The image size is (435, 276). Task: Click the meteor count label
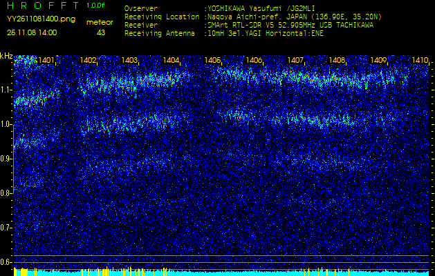100,22
